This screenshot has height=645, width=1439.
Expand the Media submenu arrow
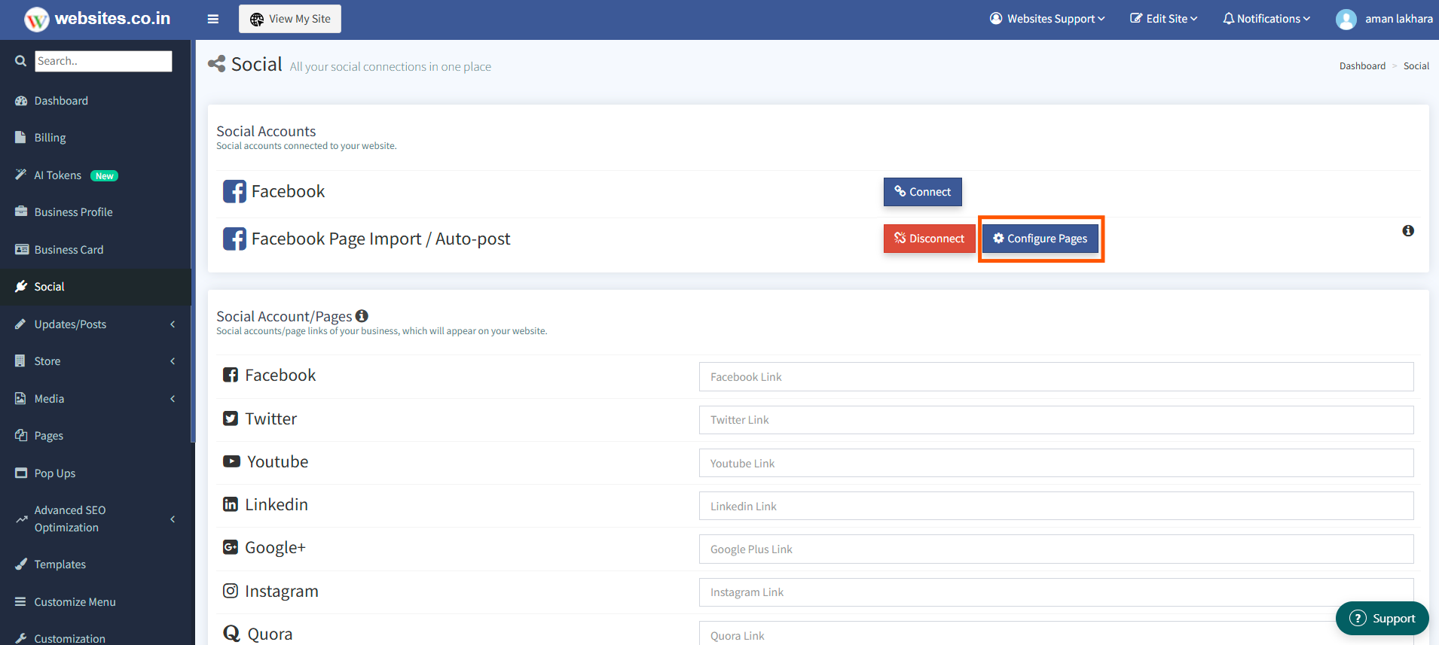tap(173, 398)
